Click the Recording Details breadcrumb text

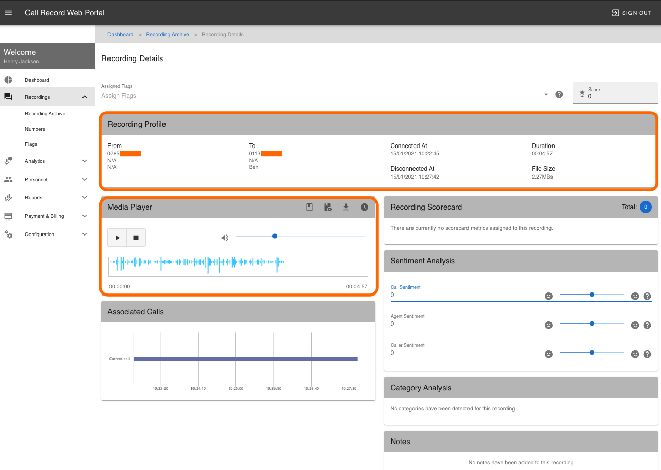pyautogui.click(x=223, y=35)
